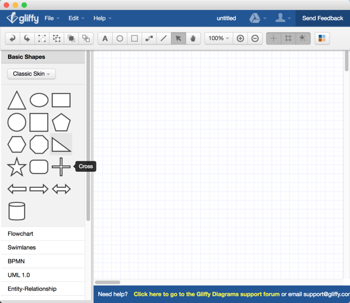Click the canvas vertical scrollbar thumb
The height and width of the screenshot is (303, 350).
click(346, 61)
